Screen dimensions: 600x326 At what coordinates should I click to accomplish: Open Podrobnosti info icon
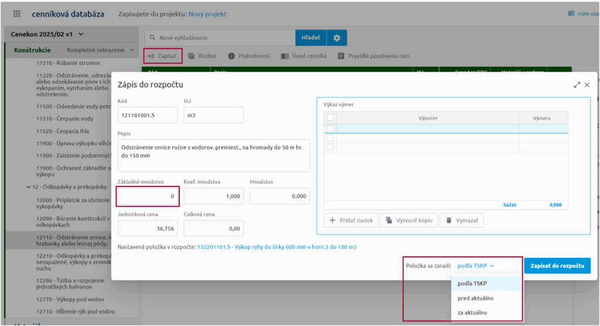click(231, 56)
